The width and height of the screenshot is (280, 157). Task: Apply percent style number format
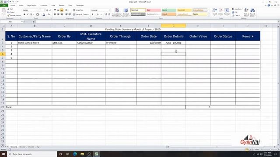98,14
